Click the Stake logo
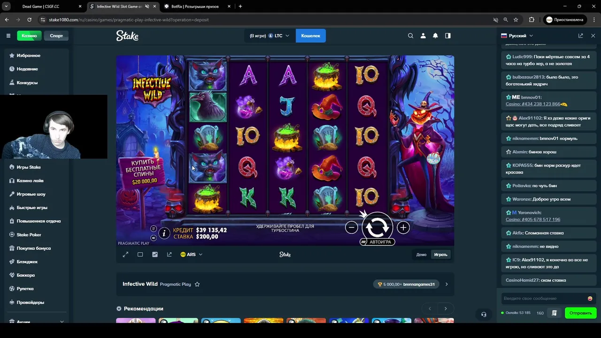 (127, 36)
